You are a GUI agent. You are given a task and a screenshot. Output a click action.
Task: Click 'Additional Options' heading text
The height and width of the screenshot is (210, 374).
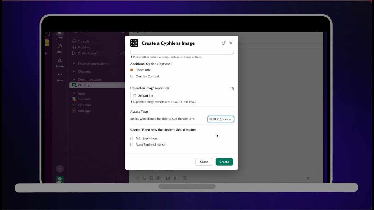click(144, 64)
